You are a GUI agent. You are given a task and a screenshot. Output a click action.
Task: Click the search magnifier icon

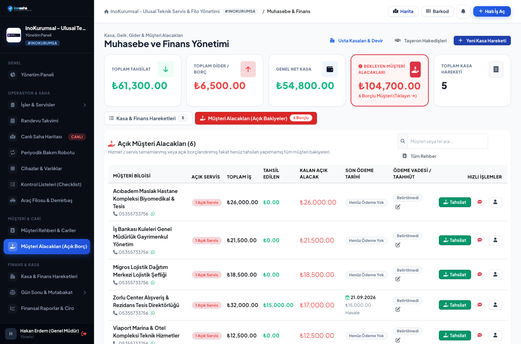click(x=403, y=141)
